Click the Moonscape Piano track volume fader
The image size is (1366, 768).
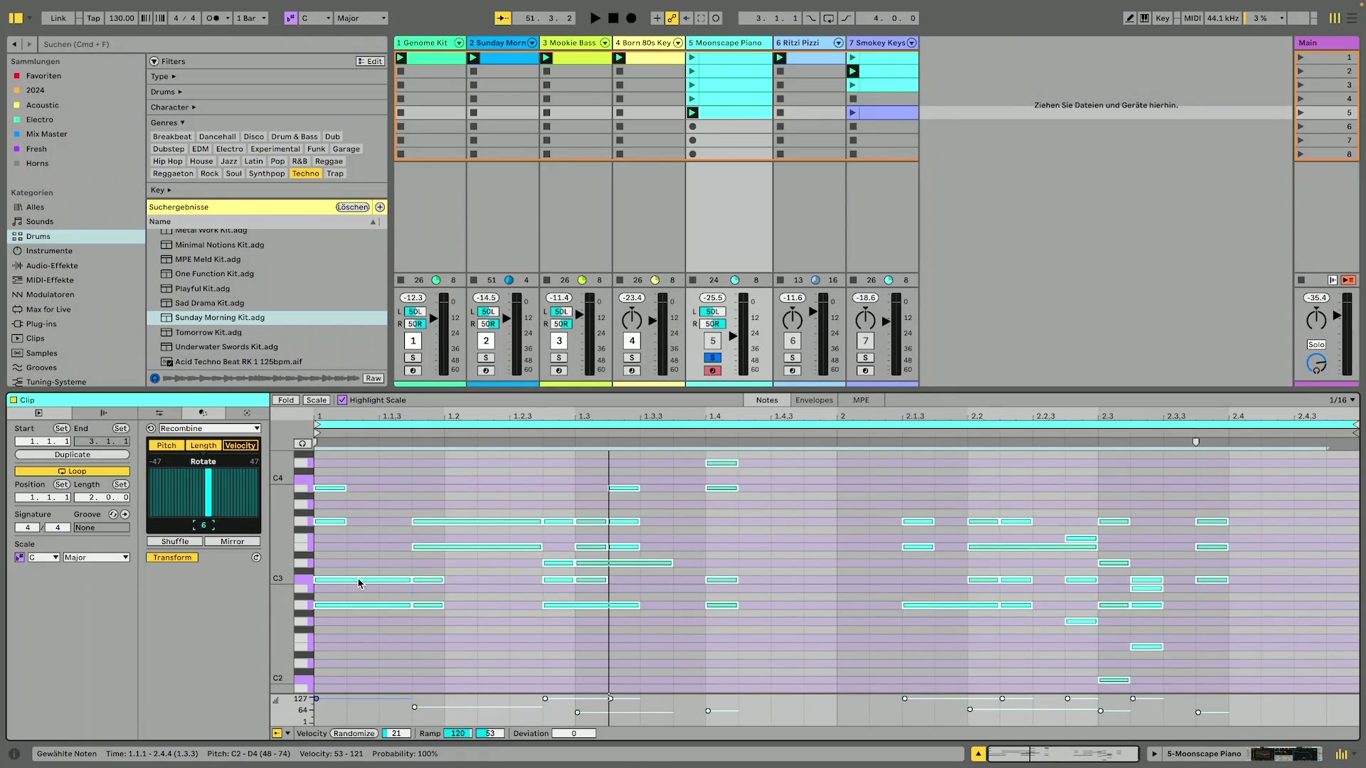[x=733, y=336]
